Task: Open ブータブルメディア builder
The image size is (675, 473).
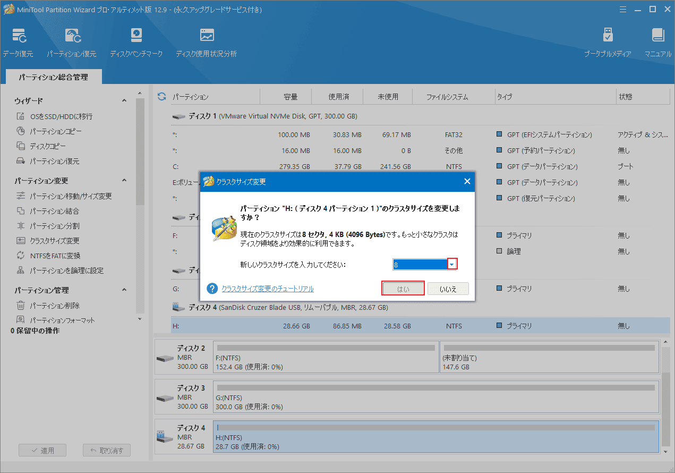Action: pos(608,43)
